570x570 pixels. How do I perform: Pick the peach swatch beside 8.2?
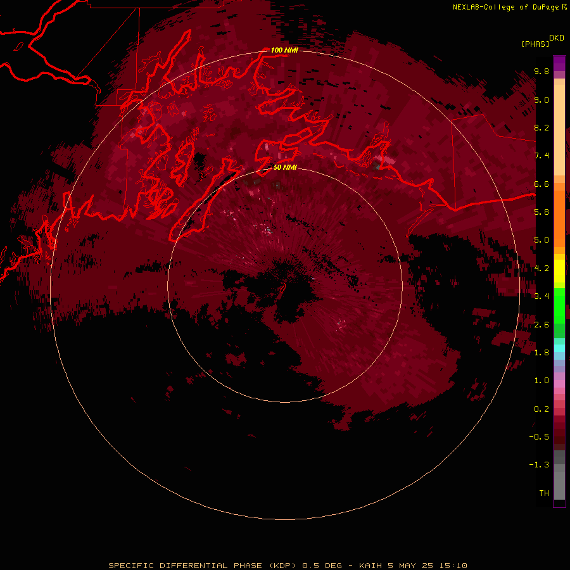click(x=559, y=130)
